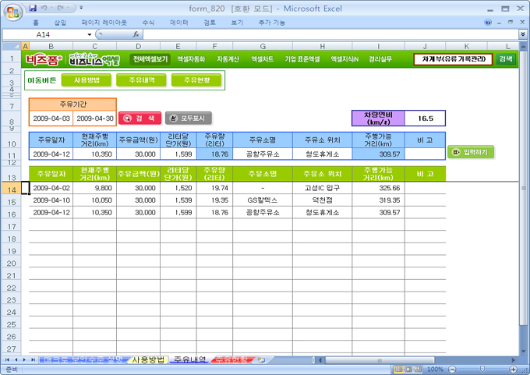Click the Save icon in quick access toolbar
Image resolution: width=530 pixels, height=375 pixels.
pos(33,8)
